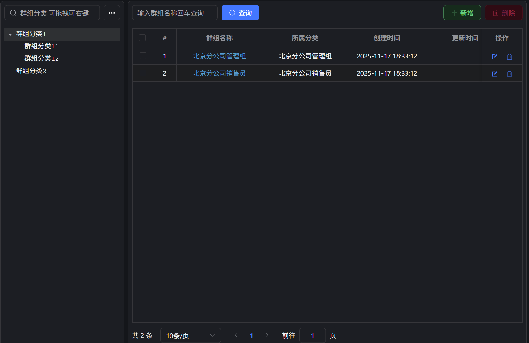Click the red 删除 delete button

(x=504, y=13)
